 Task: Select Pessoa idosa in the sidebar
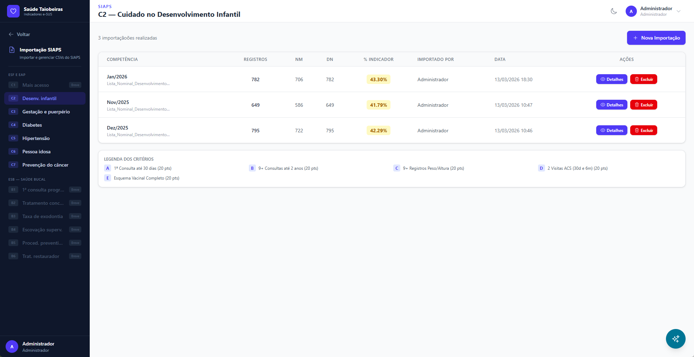pos(36,152)
